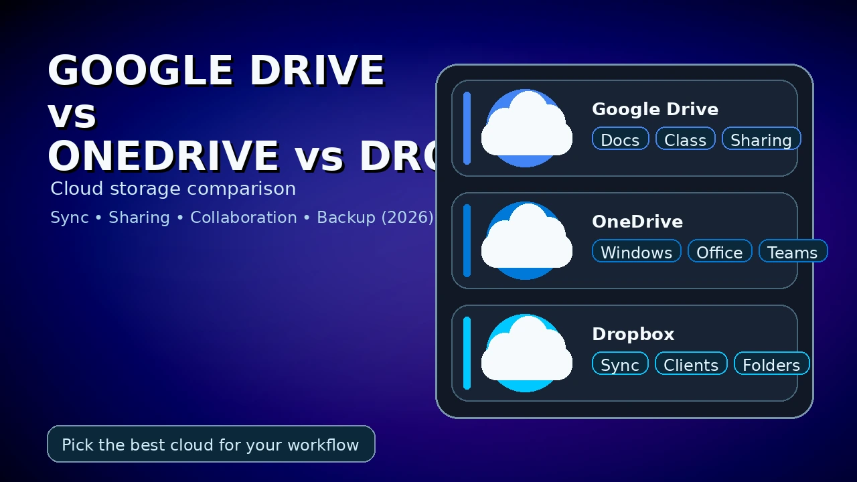
Task: Click the Sync • Sharing • Collaboration subtitle text
Action: tap(242, 217)
